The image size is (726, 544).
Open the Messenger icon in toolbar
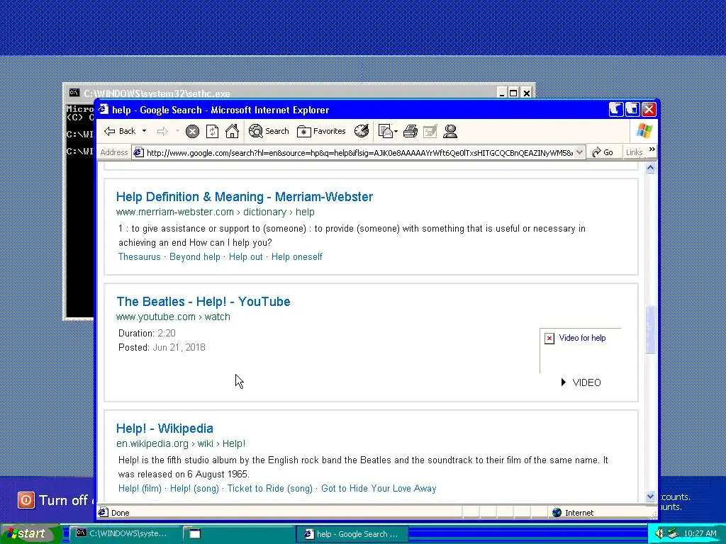[x=450, y=132]
